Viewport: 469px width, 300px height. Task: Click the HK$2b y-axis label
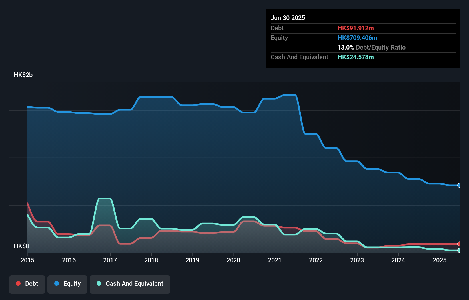23,75
